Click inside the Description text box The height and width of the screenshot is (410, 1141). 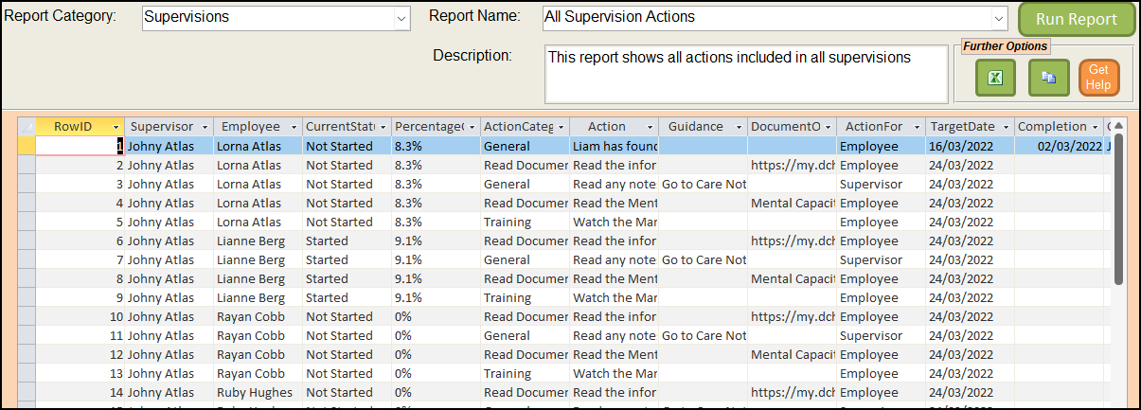[745, 74]
